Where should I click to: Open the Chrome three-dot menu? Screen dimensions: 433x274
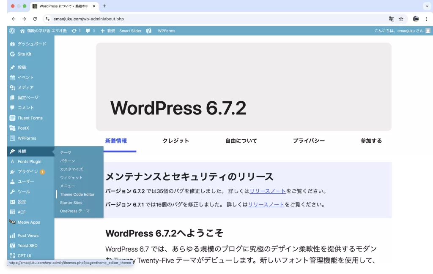426,19
